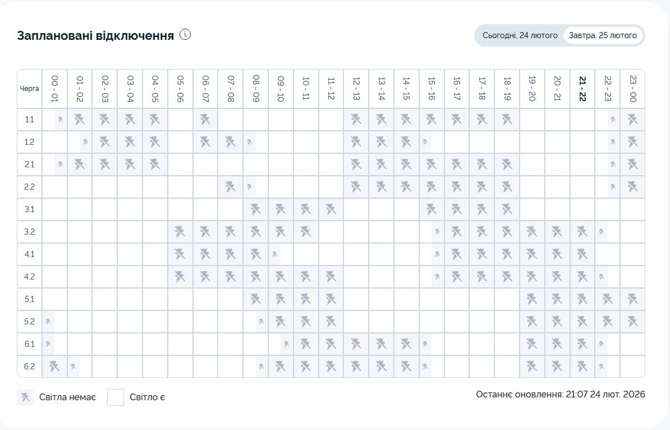Screen dimensions: 670x430
Task: Switch to Сьогодні, 24 лютого tab
Action: [520, 35]
